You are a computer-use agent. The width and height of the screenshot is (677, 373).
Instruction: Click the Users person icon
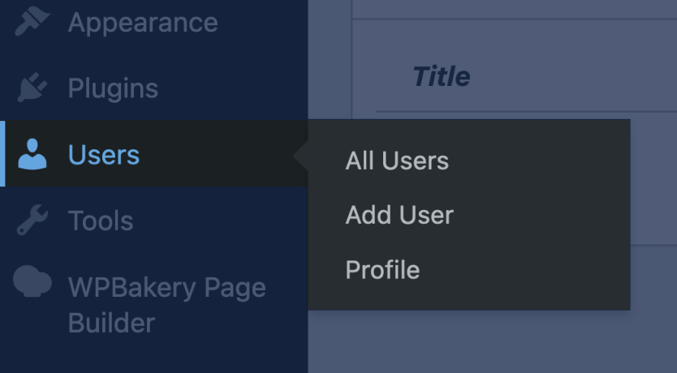[x=32, y=154]
